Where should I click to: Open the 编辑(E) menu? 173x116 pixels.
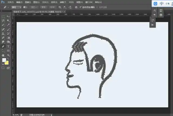[x=19, y=2]
